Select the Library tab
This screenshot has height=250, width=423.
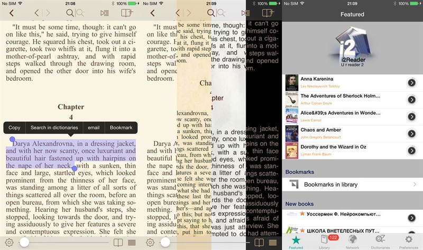click(324, 242)
